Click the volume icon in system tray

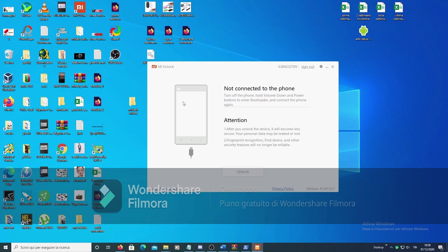point(408,247)
